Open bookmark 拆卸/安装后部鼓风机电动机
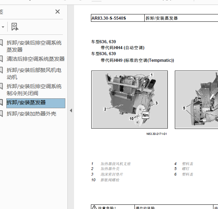The image size is (218, 209). point(34,74)
